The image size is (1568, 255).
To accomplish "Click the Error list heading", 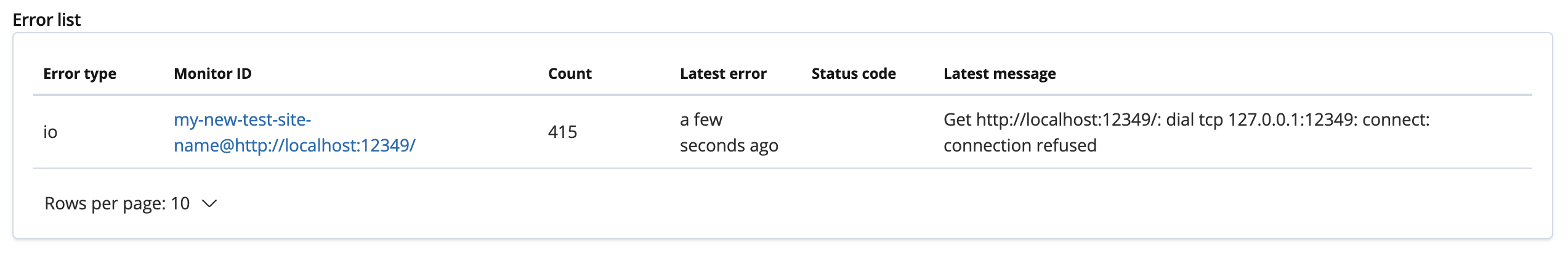I will 47,20.
